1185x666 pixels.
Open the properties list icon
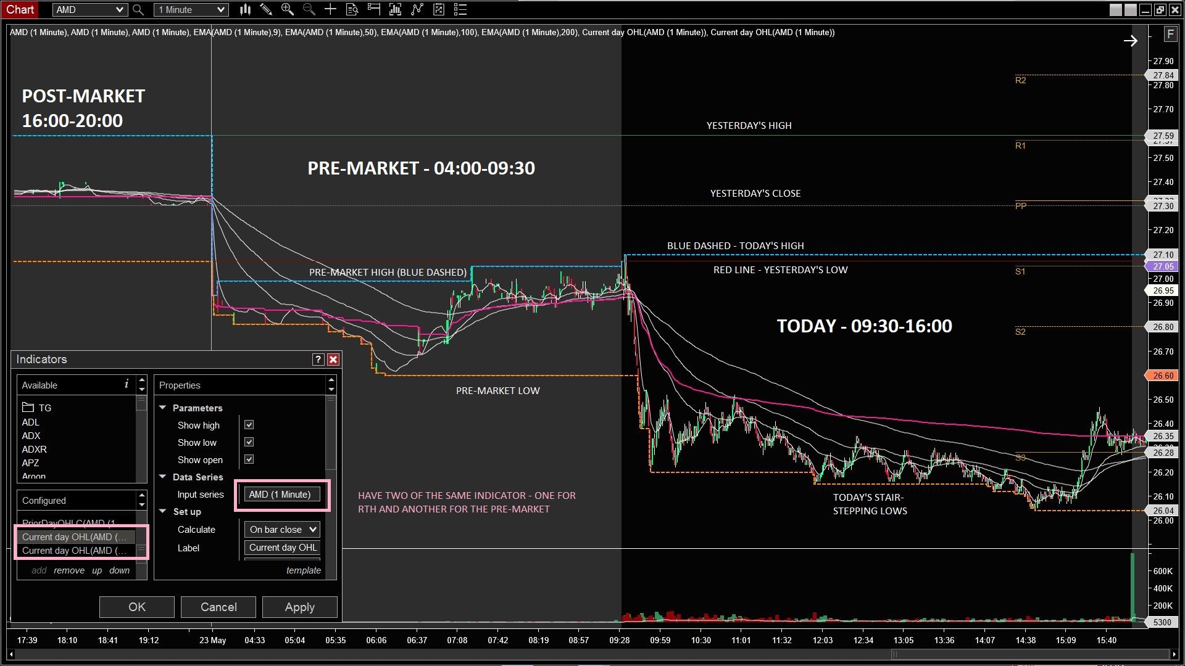coord(460,9)
